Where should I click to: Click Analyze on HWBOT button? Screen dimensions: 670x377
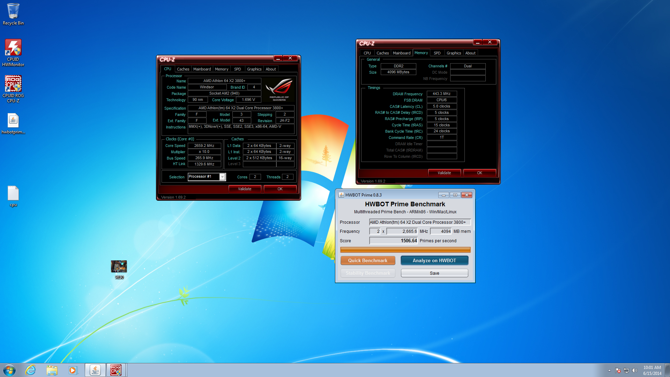click(434, 260)
